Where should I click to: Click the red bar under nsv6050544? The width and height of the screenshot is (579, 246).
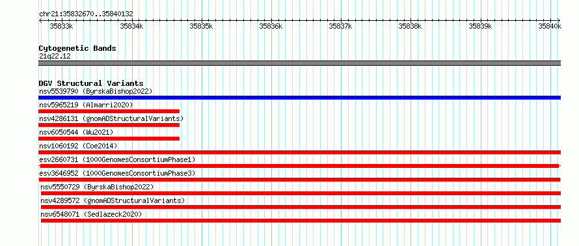coord(109,139)
